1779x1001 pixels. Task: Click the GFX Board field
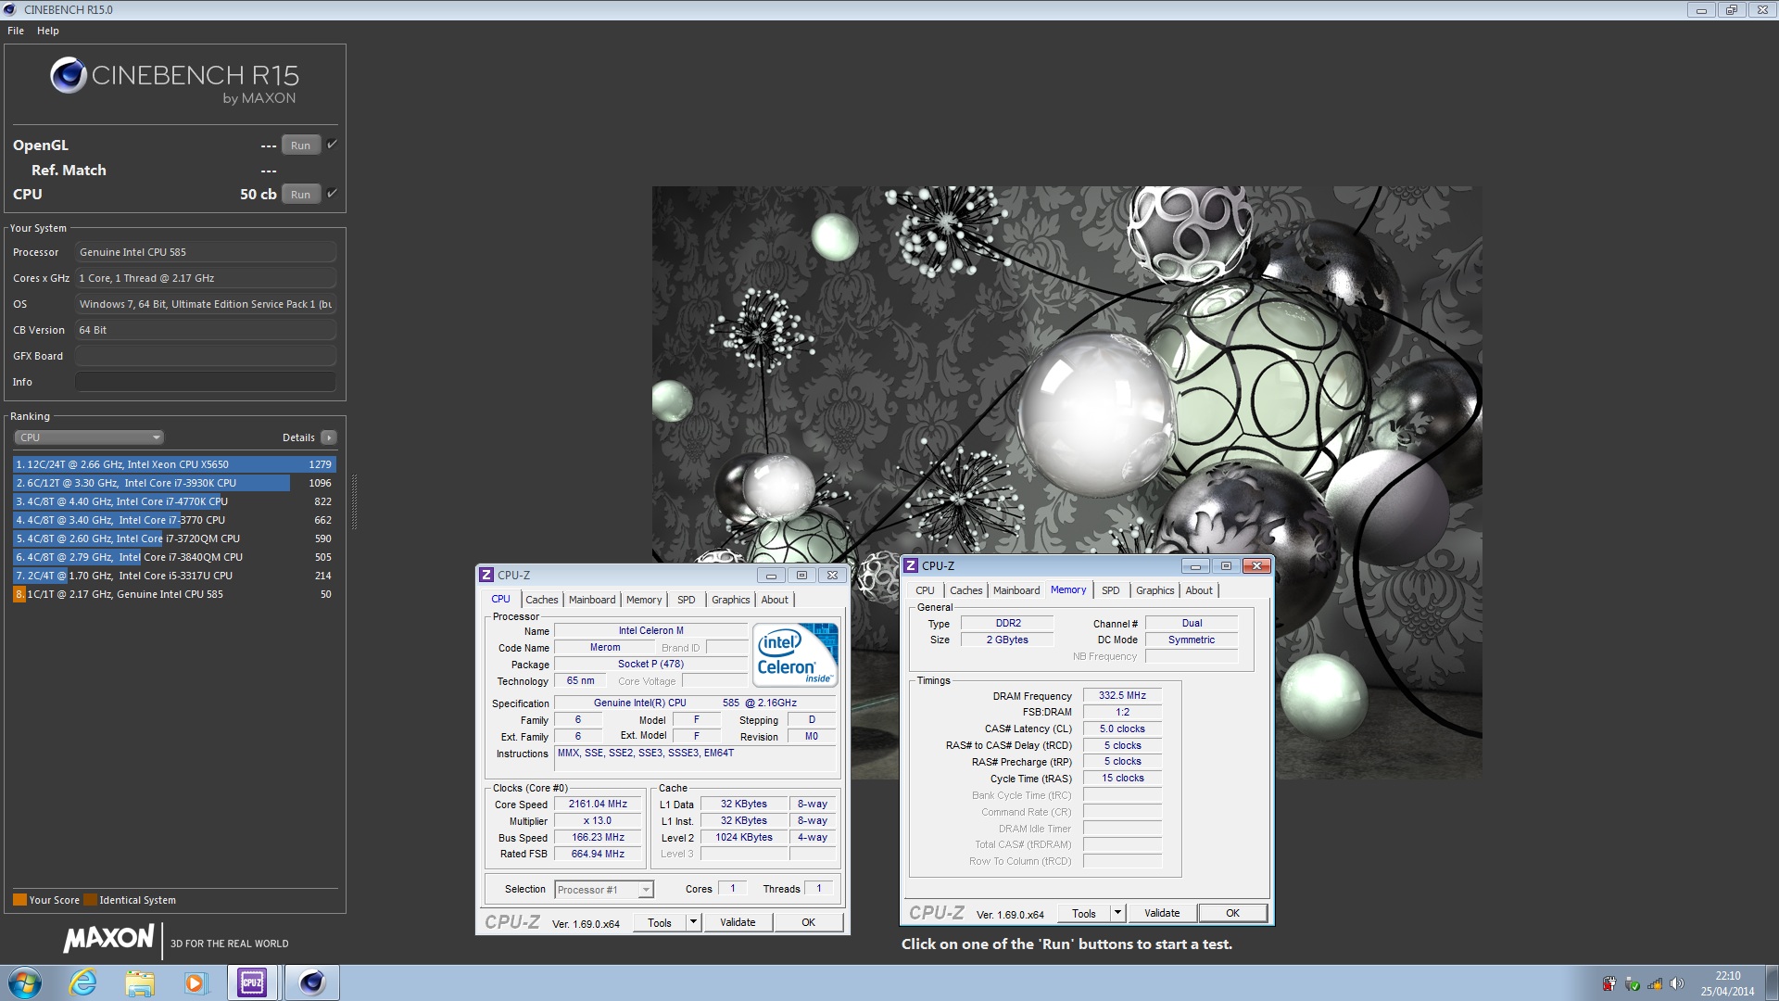(206, 356)
